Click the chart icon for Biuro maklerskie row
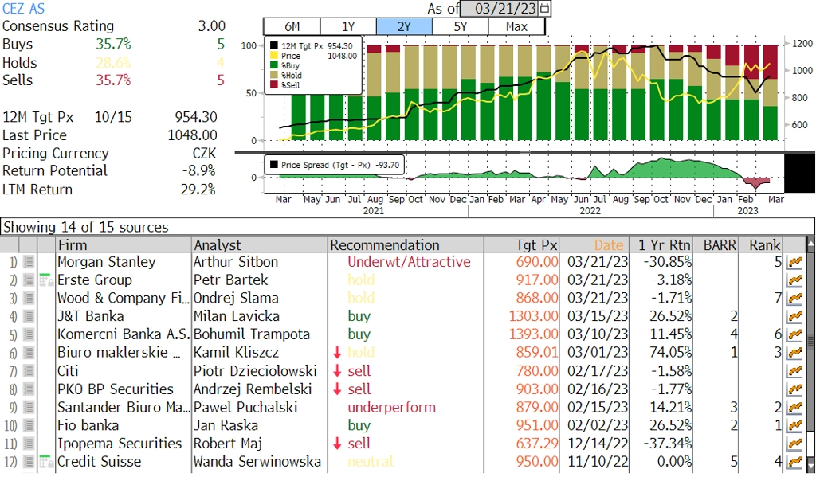Screen dimensions: 816x477 point(794,353)
